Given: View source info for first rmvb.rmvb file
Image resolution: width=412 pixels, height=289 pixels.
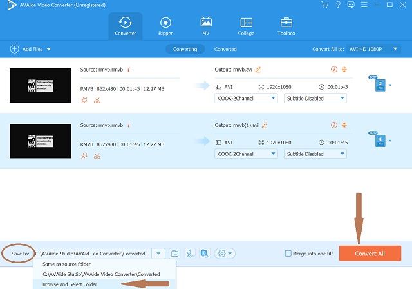Looking at the screenshot, I should (x=129, y=70).
